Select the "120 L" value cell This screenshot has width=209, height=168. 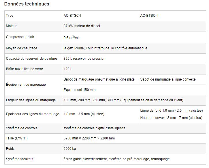click(x=68, y=69)
